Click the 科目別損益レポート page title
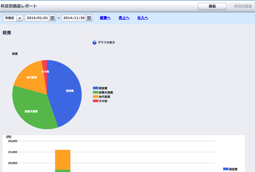 tap(19, 6)
